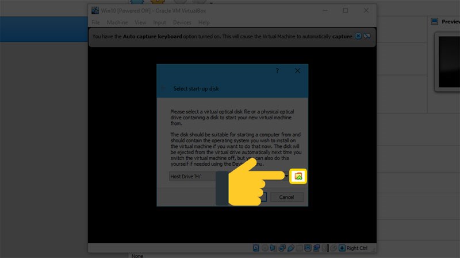Open the Help menu
460x258 pixels.
(204, 22)
